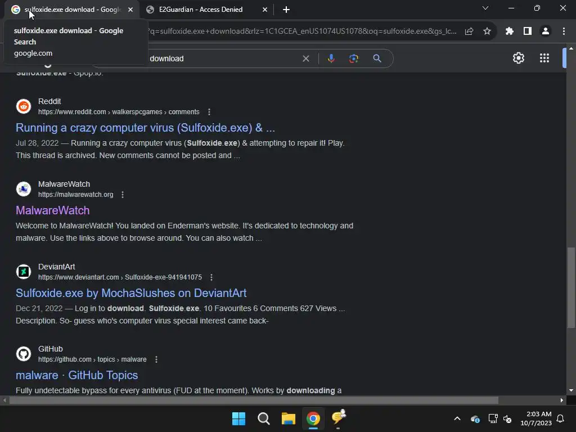Click the share this page icon
The image size is (576, 432).
(x=469, y=31)
